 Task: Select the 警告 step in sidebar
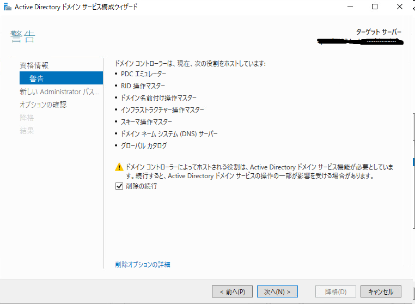61,78
